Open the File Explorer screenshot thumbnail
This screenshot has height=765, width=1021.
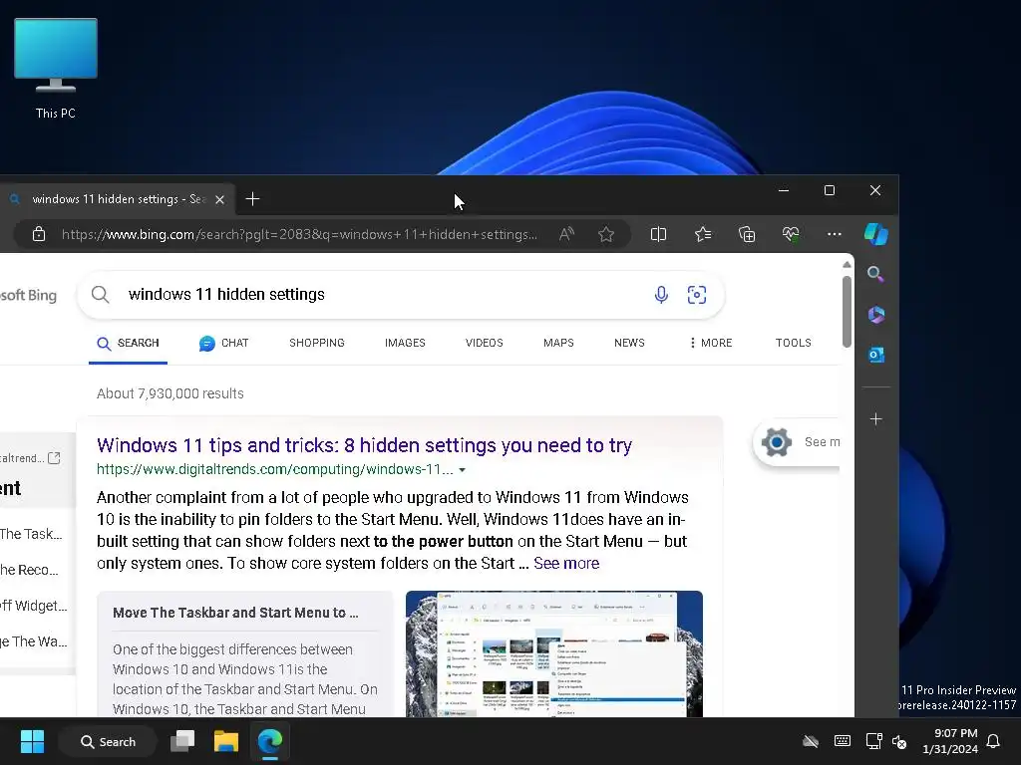pos(554,653)
